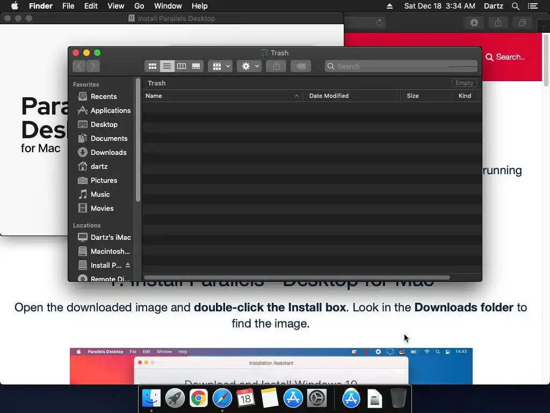Eject the Install P... volume
550x413 pixels.
tap(128, 265)
